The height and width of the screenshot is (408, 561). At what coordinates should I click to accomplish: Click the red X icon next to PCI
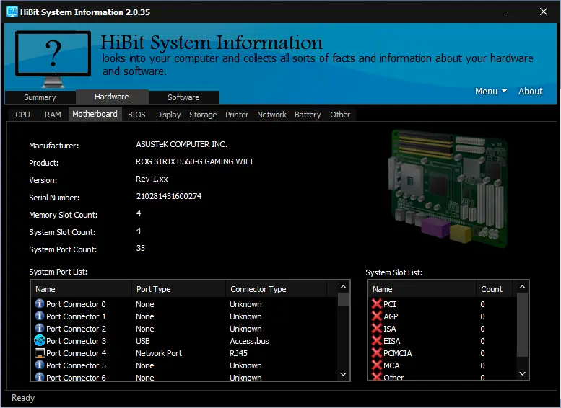point(376,303)
